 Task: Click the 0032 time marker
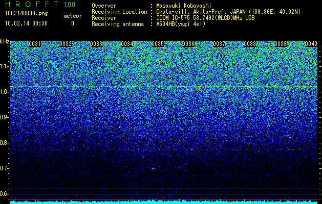click(x=66, y=44)
